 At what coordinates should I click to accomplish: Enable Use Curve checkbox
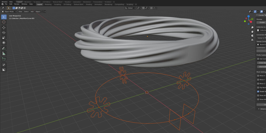point(258,59)
